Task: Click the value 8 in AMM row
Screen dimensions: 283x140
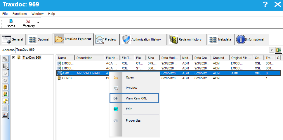Action: pyautogui.click(x=267, y=73)
